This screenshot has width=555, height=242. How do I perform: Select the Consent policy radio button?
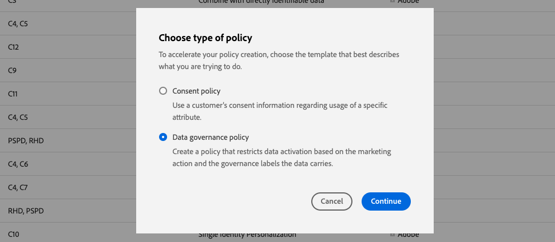[x=163, y=91]
